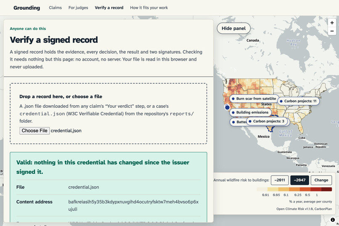This screenshot has height=226, width=339.
Task: Open the Carbon projects: 3 map marker
Action: pyautogui.click(x=267, y=121)
